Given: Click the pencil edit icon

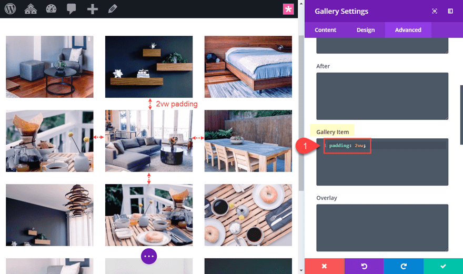Looking at the screenshot, I should click(113, 9).
